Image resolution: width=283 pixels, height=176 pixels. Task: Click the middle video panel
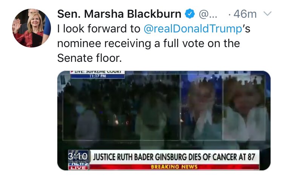click(x=201, y=107)
